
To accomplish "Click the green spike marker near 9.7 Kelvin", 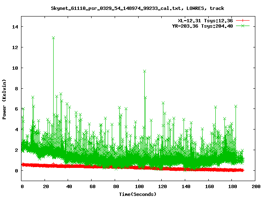I will click(x=144, y=71).
